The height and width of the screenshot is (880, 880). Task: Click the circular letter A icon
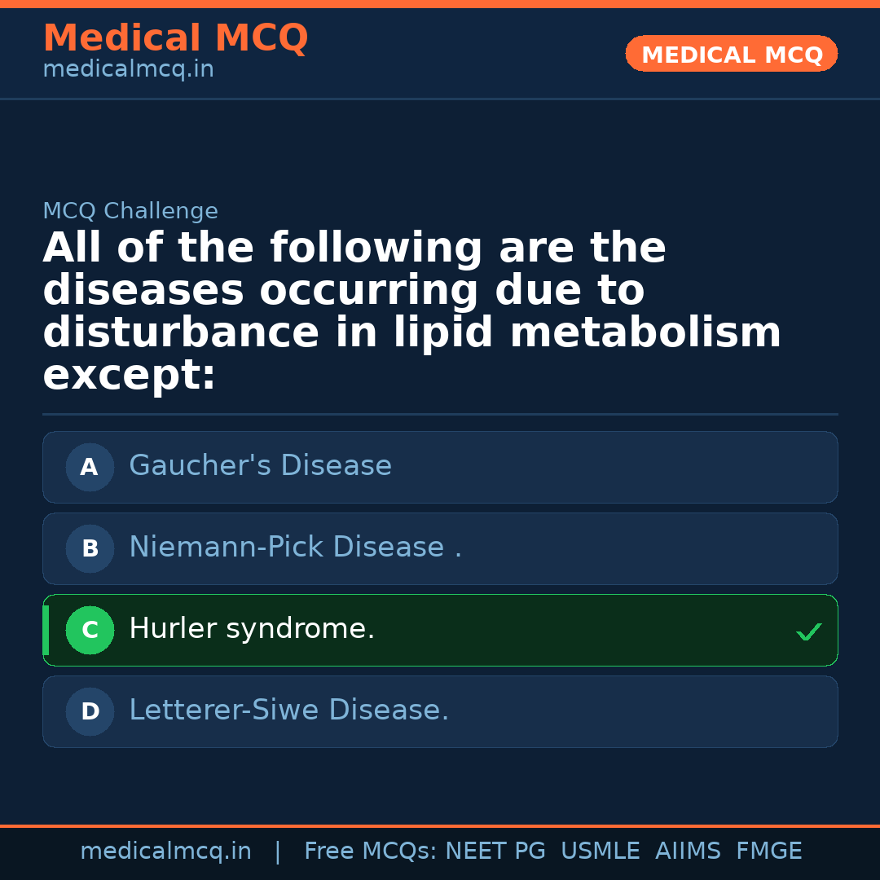(90, 467)
